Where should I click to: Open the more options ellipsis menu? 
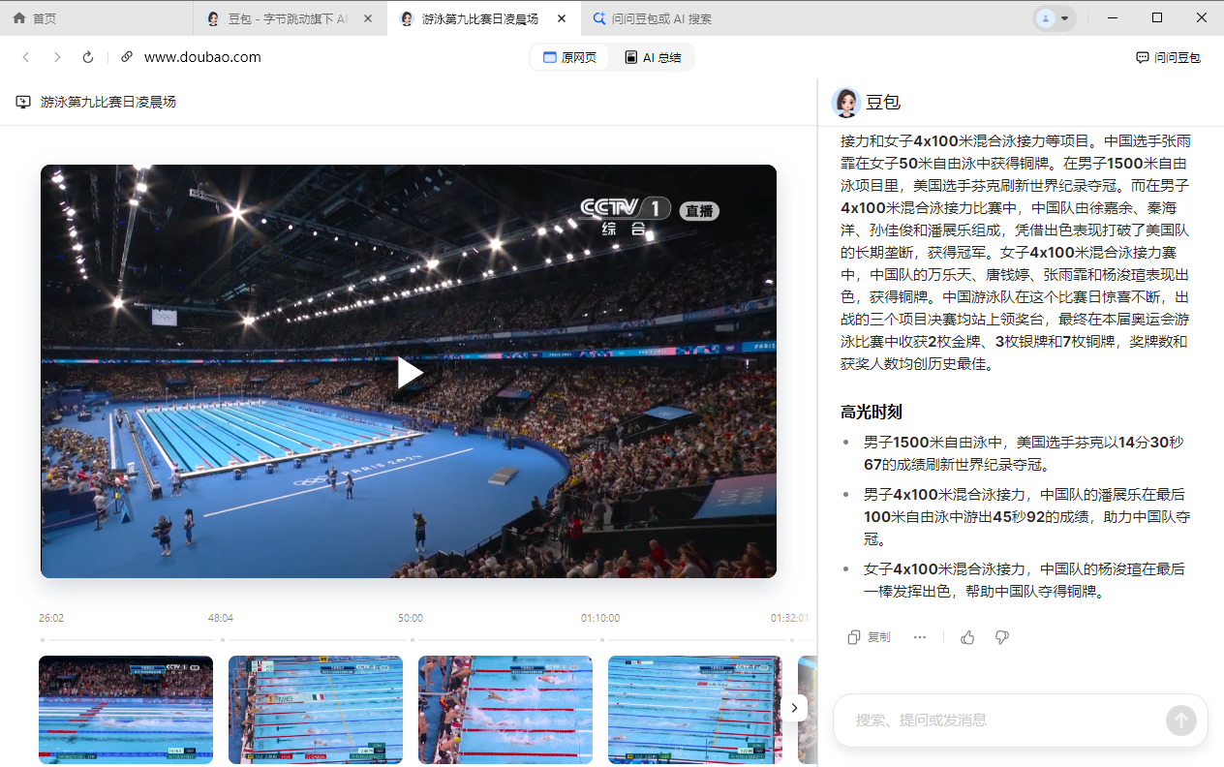pos(920,637)
